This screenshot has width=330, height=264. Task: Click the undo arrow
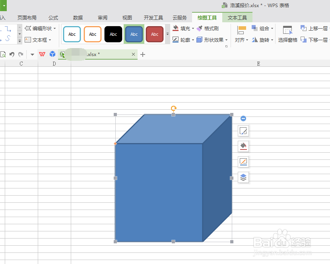[12, 54]
